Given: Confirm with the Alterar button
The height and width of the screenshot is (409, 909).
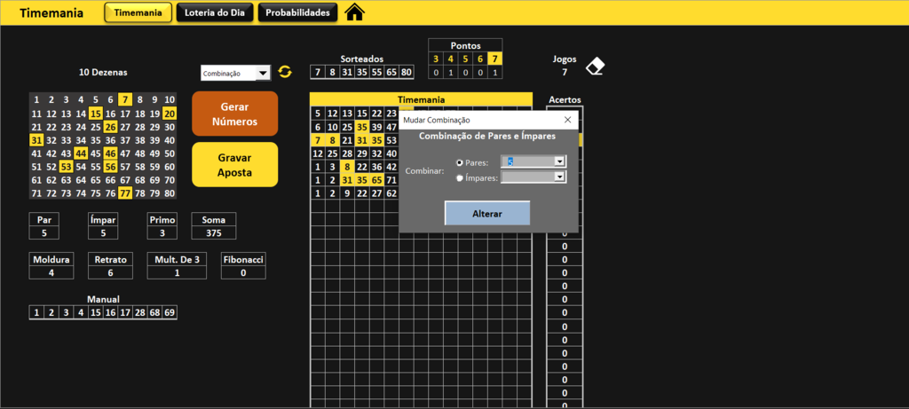Looking at the screenshot, I should (487, 213).
